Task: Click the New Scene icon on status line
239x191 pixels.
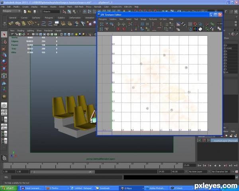Action: (x=25, y=12)
